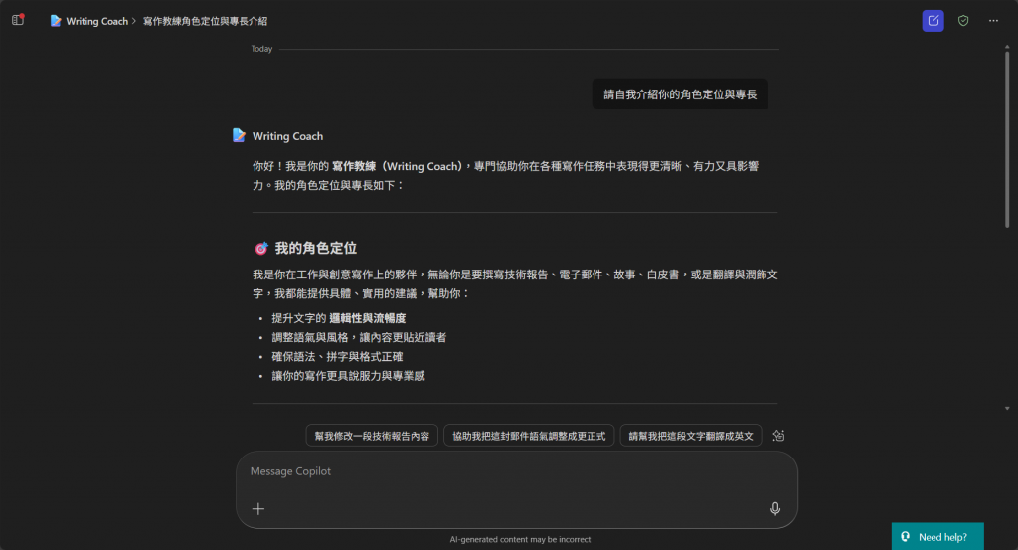Click the Writing Coach name above the reply

[287, 136]
